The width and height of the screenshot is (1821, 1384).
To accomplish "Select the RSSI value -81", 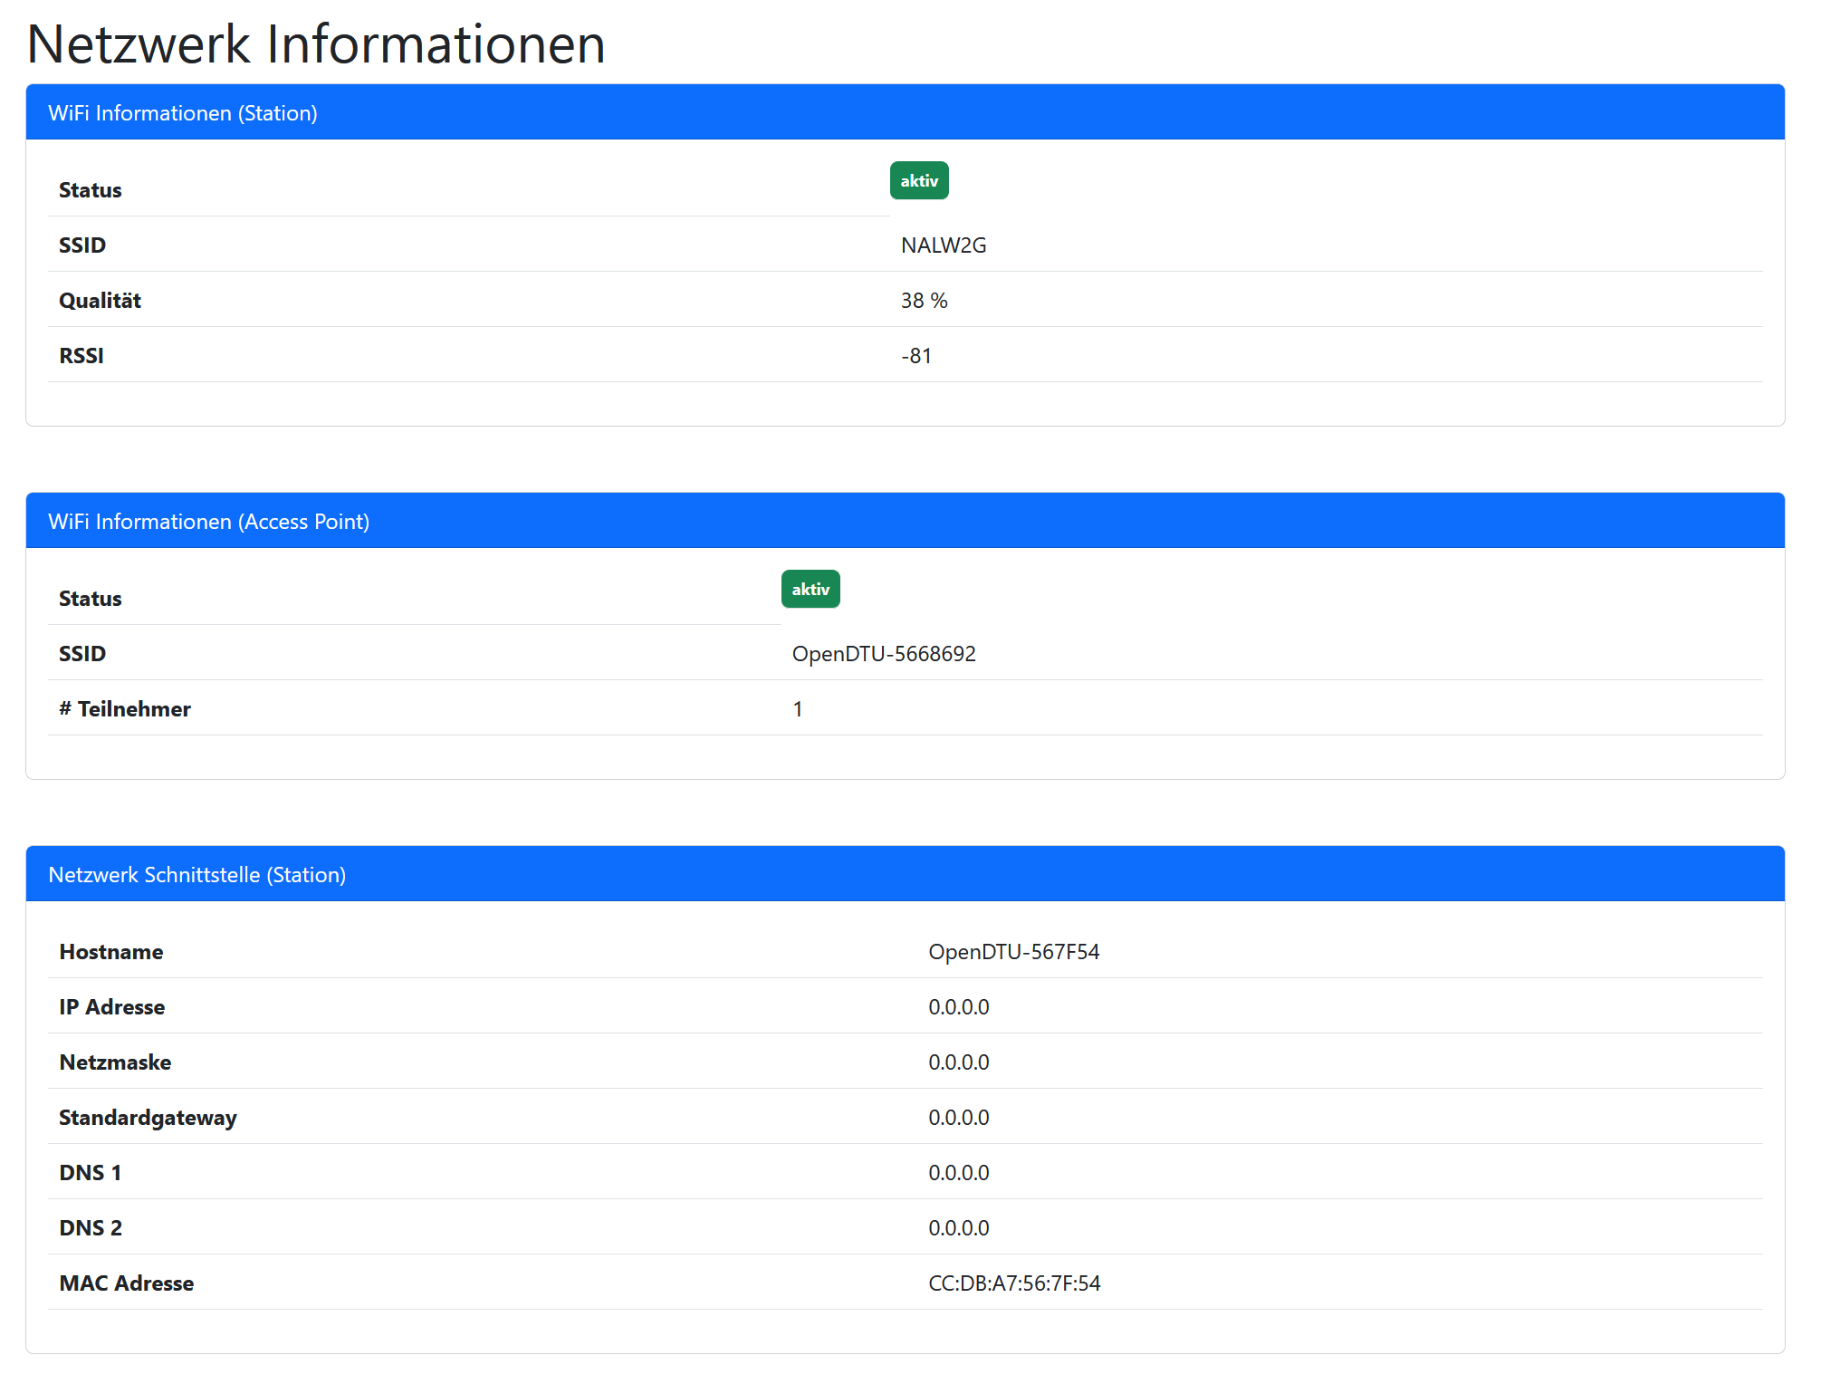I will (x=915, y=355).
